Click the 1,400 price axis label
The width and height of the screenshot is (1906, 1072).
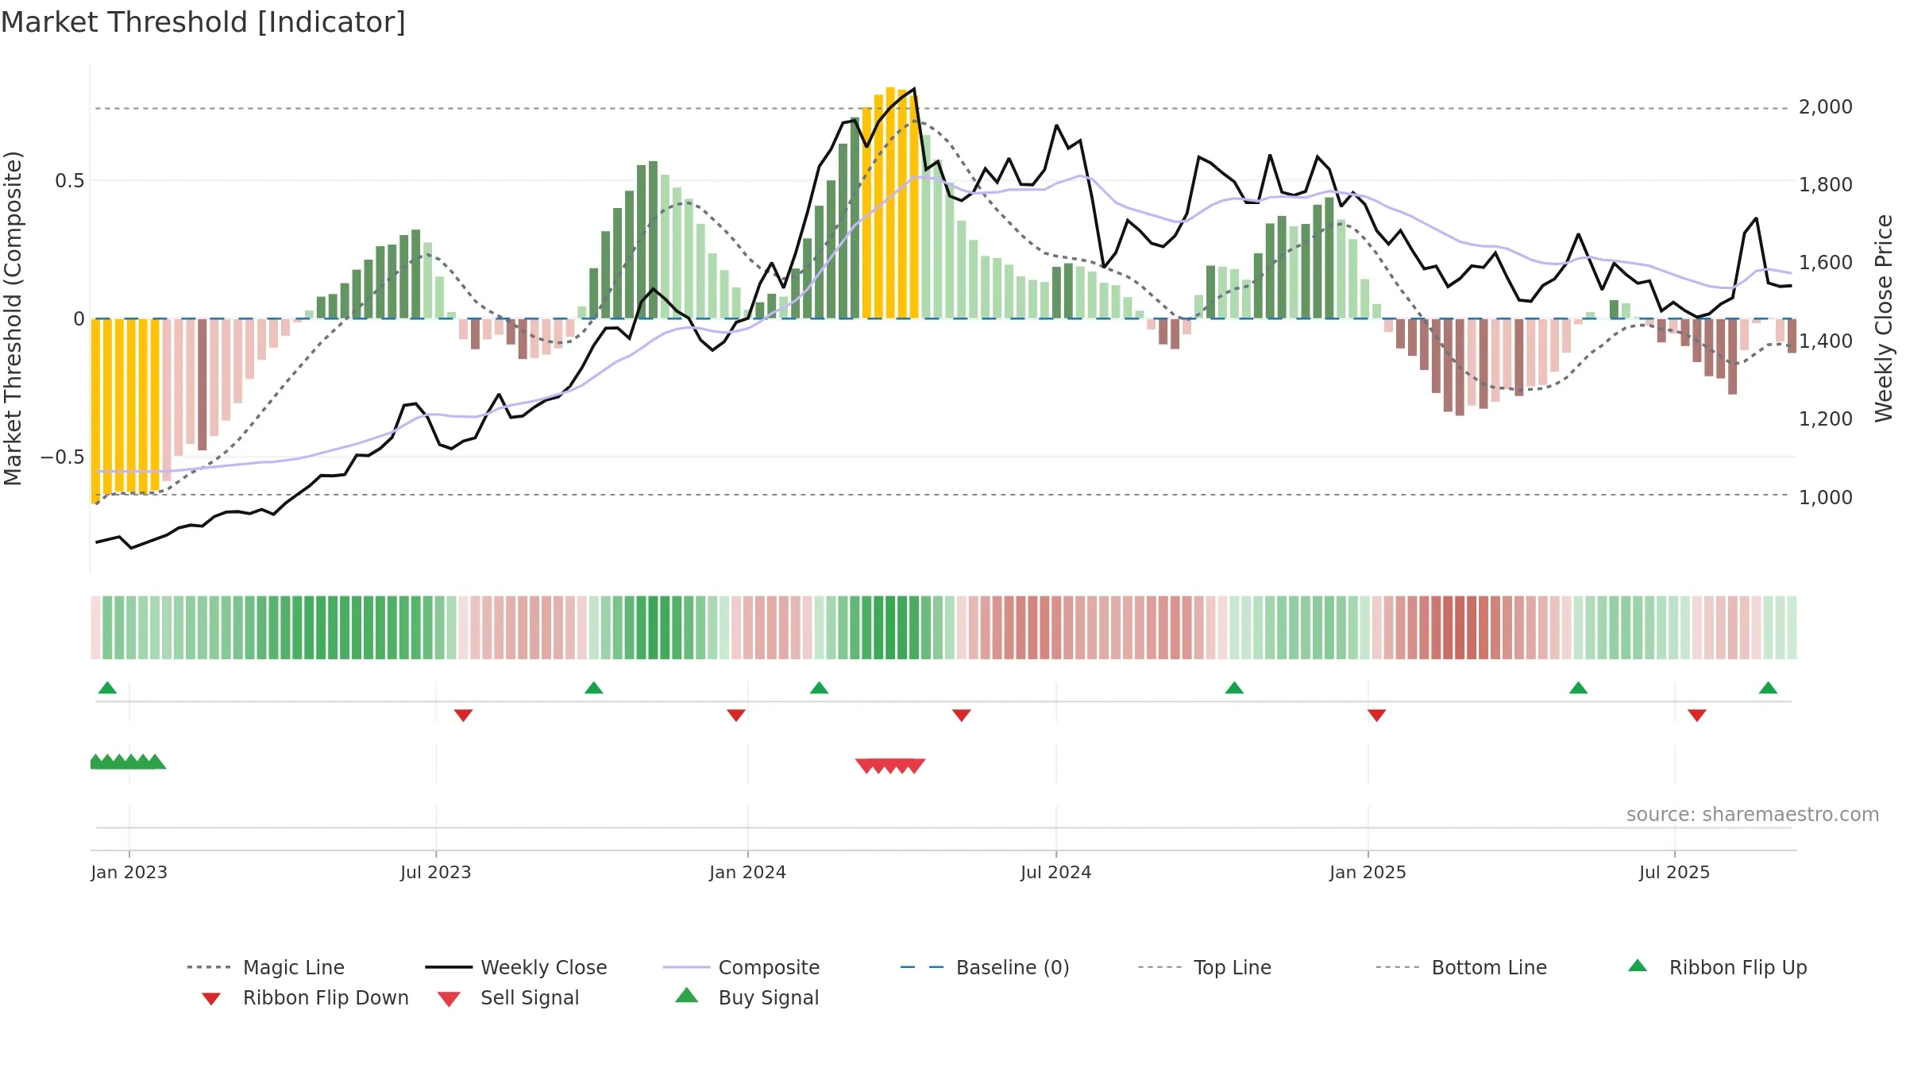(x=1825, y=341)
